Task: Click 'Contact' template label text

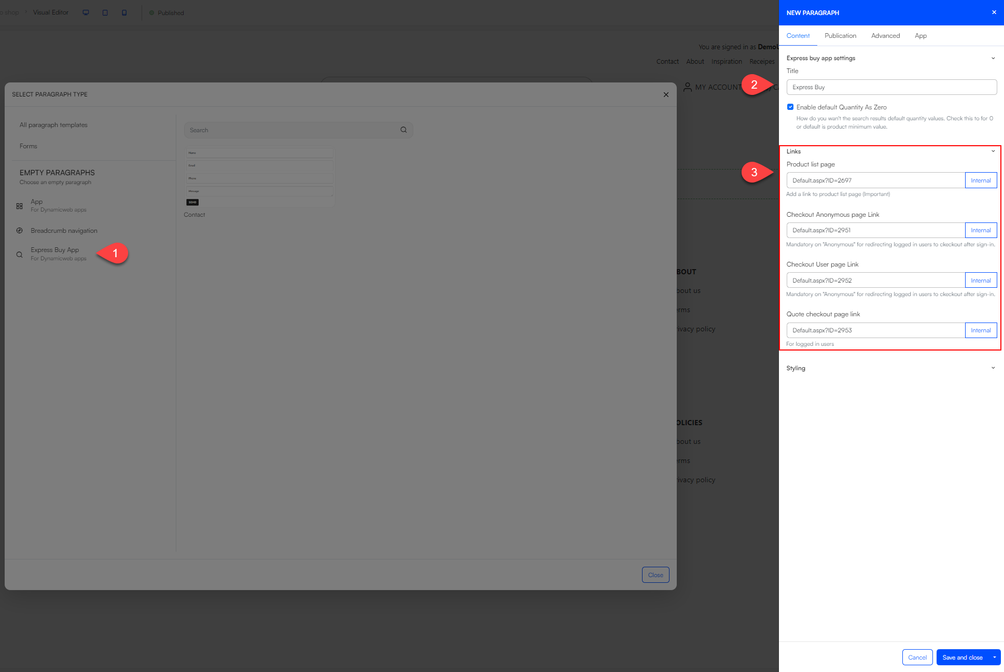Action: click(x=194, y=215)
